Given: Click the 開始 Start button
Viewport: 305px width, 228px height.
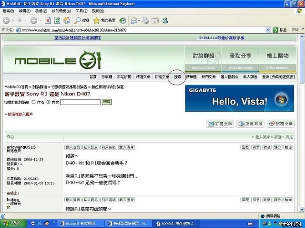Looking at the screenshot, I should coord(13,224).
